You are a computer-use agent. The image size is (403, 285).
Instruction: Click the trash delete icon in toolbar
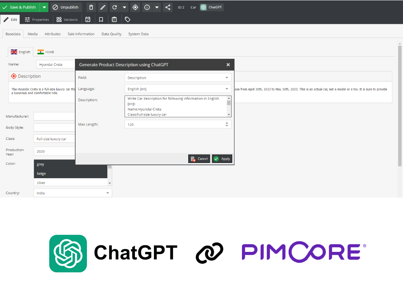(x=91, y=7)
